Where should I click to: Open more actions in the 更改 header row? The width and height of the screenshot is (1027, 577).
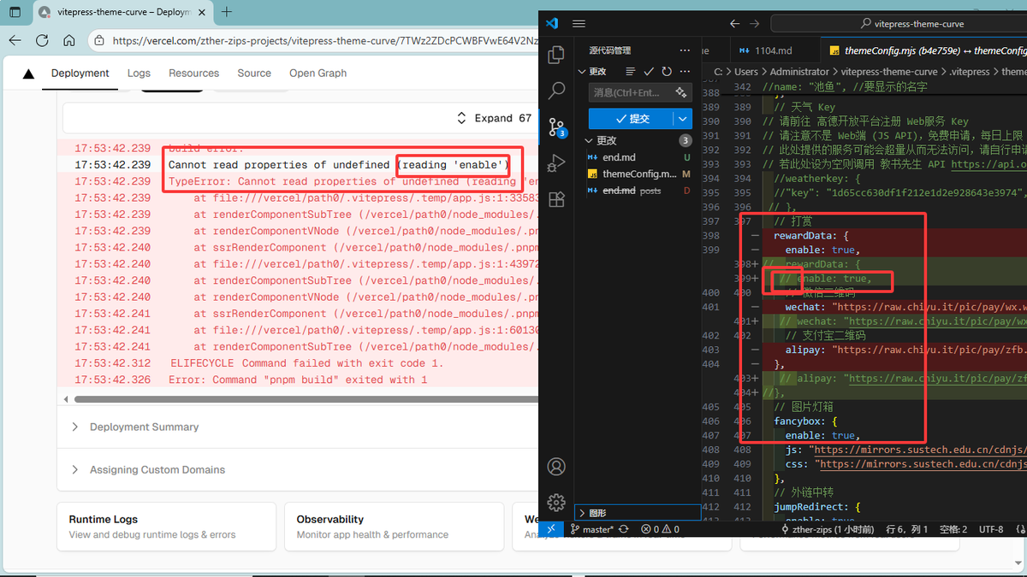coord(685,72)
